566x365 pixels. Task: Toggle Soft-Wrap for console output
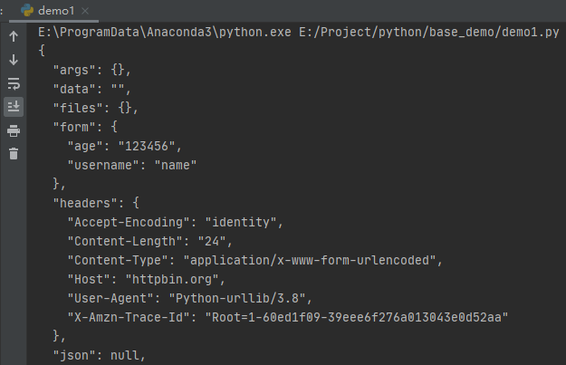click(14, 83)
